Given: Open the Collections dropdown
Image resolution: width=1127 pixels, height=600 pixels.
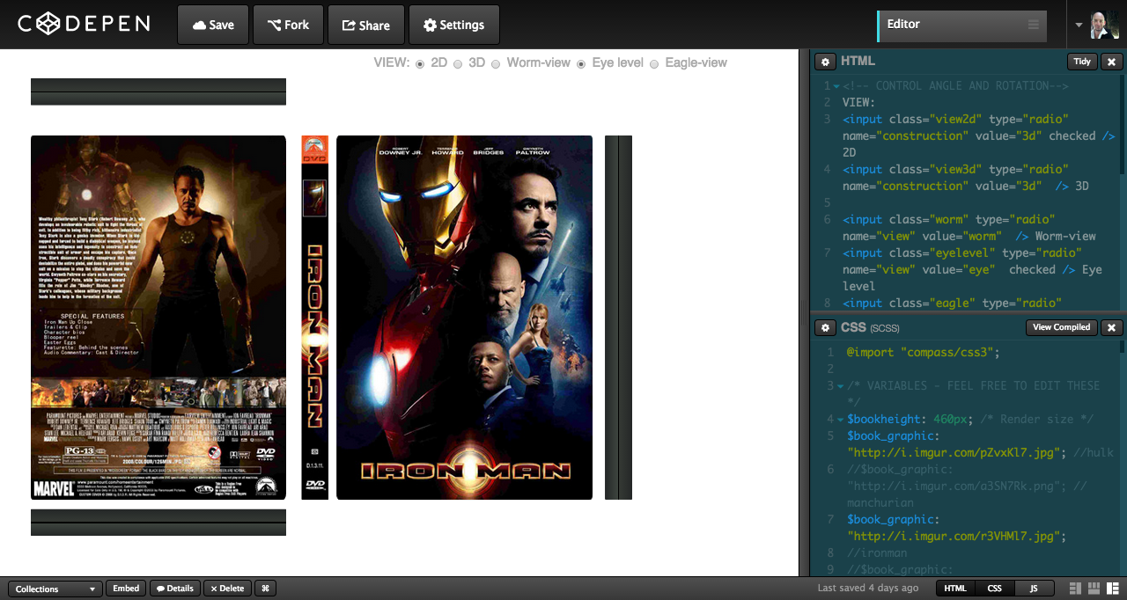Looking at the screenshot, I should click(x=55, y=589).
